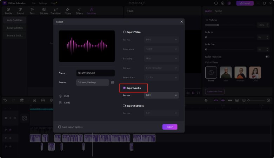Click the folder icon beside Save to path

coord(113,83)
